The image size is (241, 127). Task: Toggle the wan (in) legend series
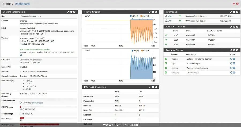click(134, 16)
